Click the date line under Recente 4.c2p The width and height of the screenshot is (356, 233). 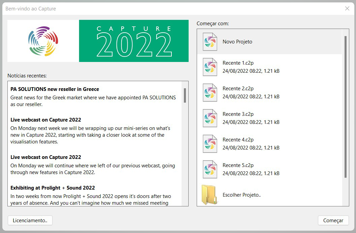251,148
